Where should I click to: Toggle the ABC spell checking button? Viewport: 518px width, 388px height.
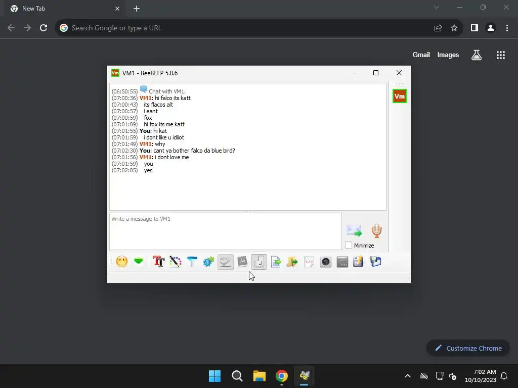tap(225, 262)
